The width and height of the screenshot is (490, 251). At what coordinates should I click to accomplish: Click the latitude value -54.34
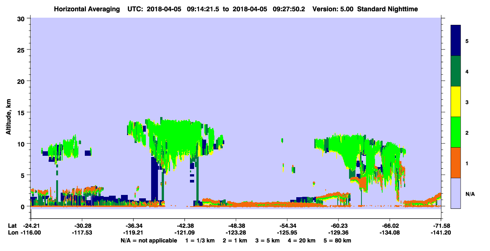pyautogui.click(x=287, y=226)
